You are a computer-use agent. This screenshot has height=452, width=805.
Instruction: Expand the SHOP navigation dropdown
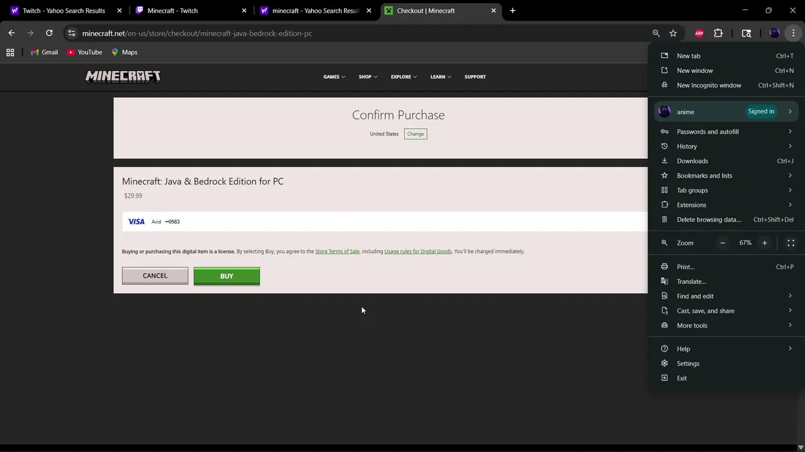pyautogui.click(x=368, y=77)
